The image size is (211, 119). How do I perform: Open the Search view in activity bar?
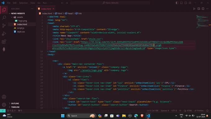(x=4, y=17)
